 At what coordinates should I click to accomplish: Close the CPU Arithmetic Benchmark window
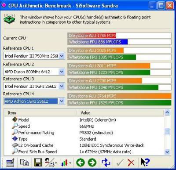tap(170, 6)
